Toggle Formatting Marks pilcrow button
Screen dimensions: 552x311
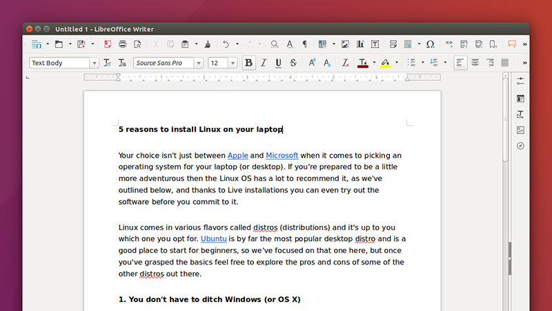coord(304,44)
